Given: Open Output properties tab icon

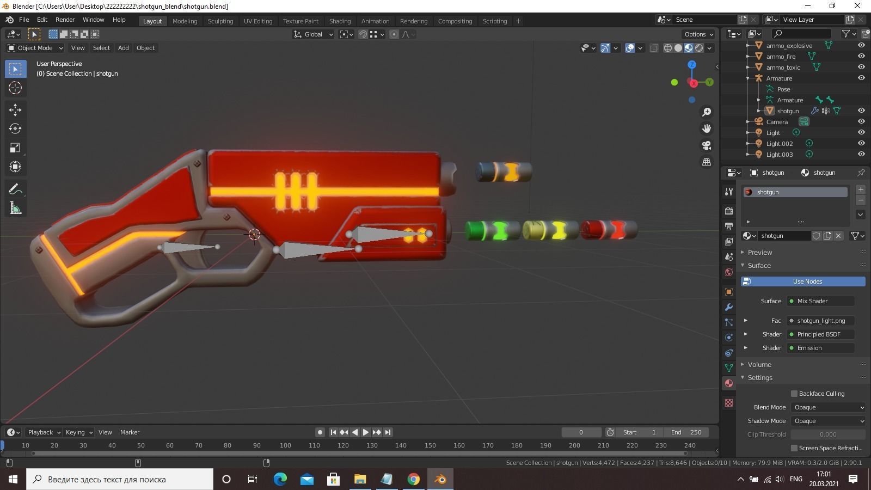Looking at the screenshot, I should [729, 226].
